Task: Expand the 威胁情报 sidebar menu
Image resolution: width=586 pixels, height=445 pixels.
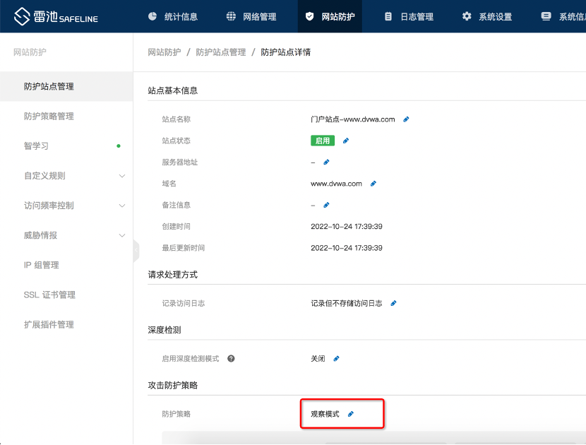Action: pos(121,235)
